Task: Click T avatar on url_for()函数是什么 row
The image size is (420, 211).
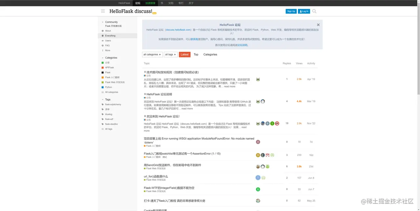Action: coord(258,178)
